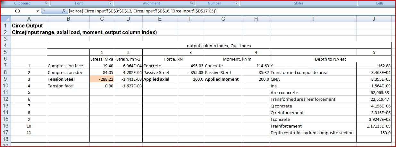Click the Applied axial value 100.0 cell

190,79
